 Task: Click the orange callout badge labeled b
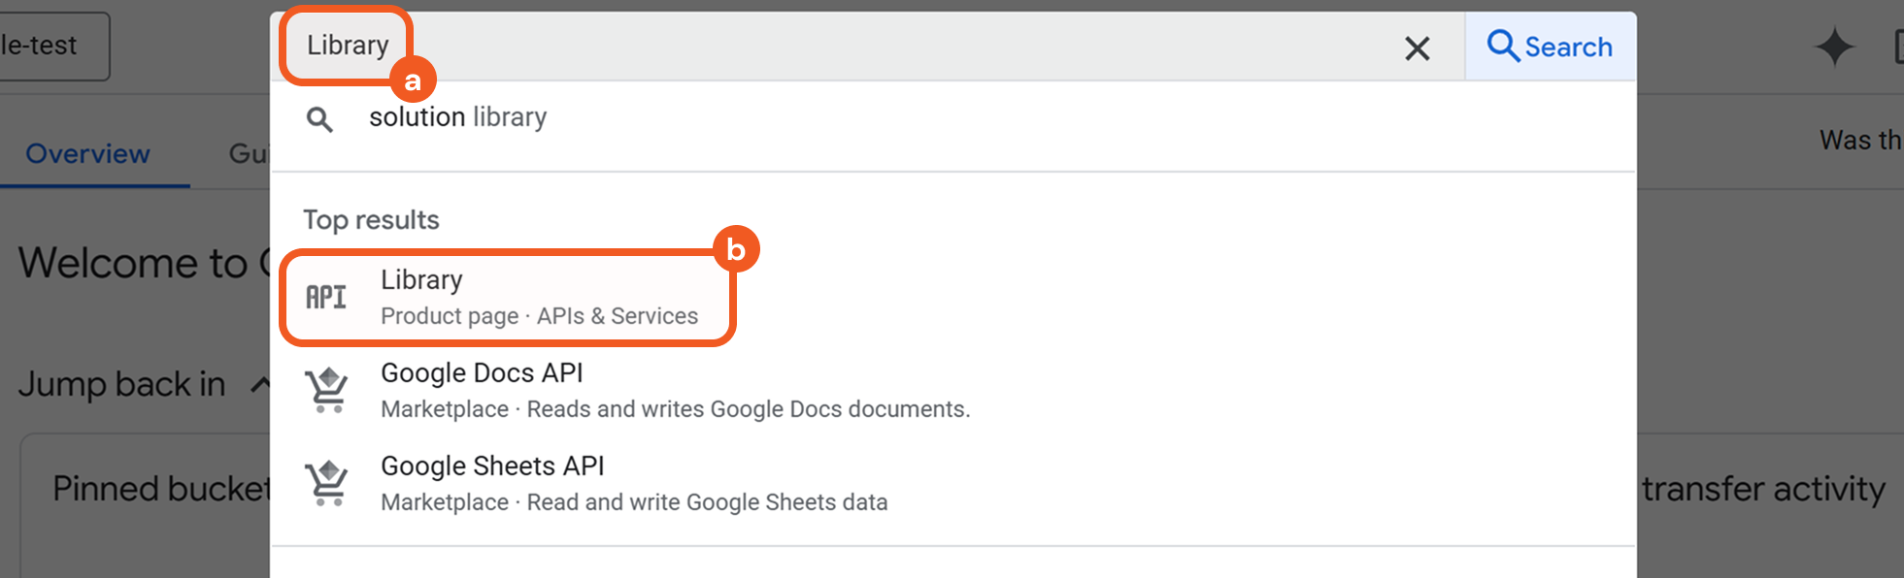coord(736,250)
